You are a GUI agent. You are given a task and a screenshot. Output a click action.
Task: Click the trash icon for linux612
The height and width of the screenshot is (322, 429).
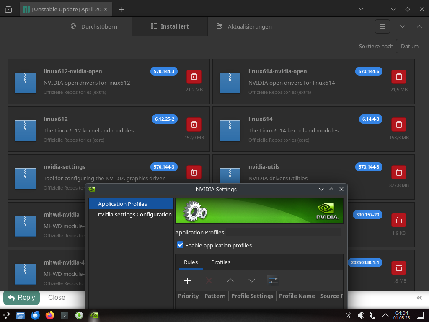194,125
